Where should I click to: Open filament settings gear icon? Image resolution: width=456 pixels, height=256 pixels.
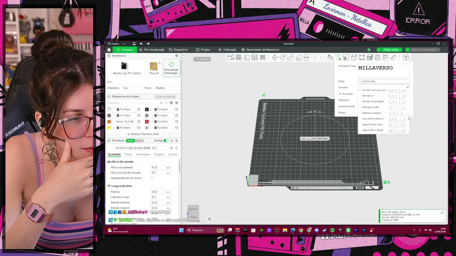coord(176,103)
